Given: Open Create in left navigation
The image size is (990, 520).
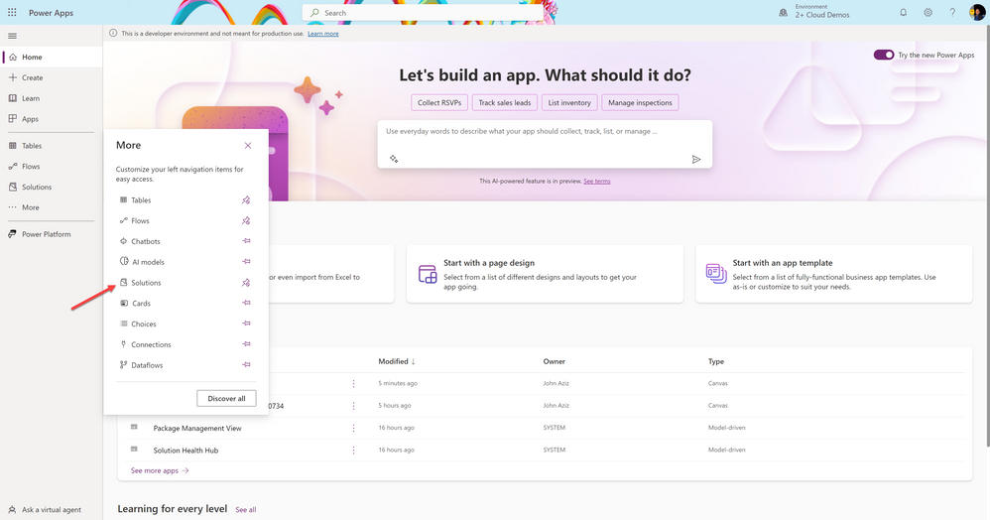Looking at the screenshot, I should pyautogui.click(x=52, y=77).
